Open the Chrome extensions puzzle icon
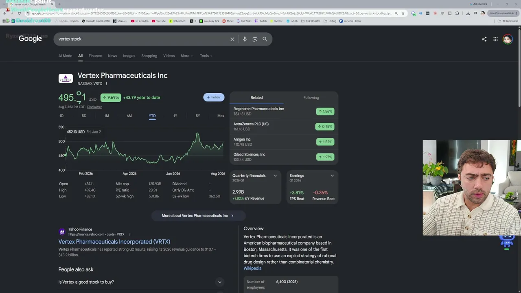 tap(457, 13)
